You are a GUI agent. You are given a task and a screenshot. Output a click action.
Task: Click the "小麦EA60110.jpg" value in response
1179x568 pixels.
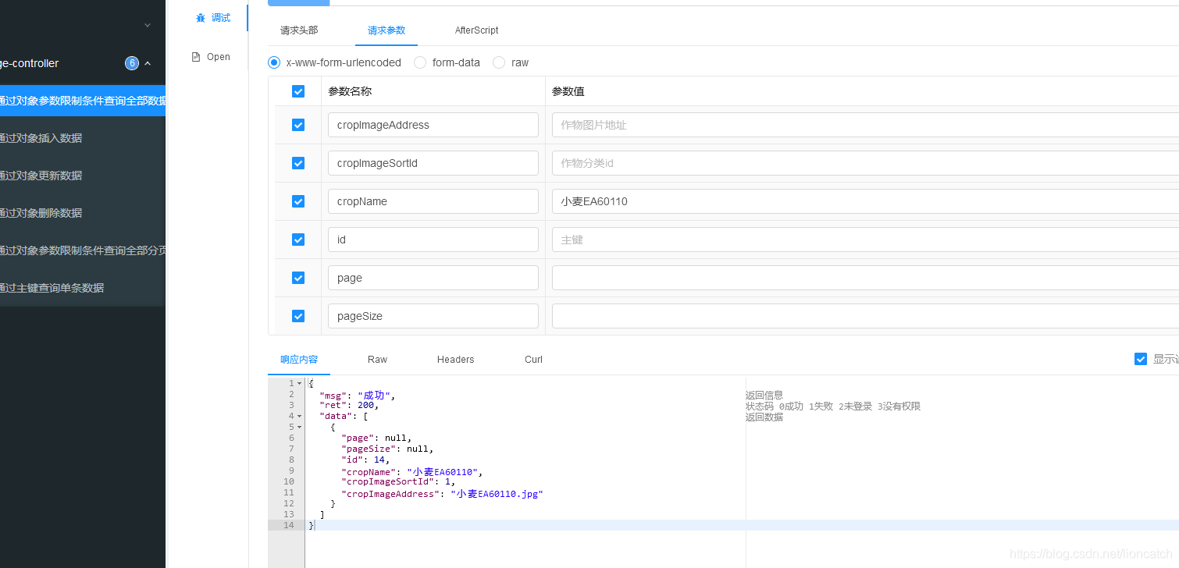[x=497, y=494]
